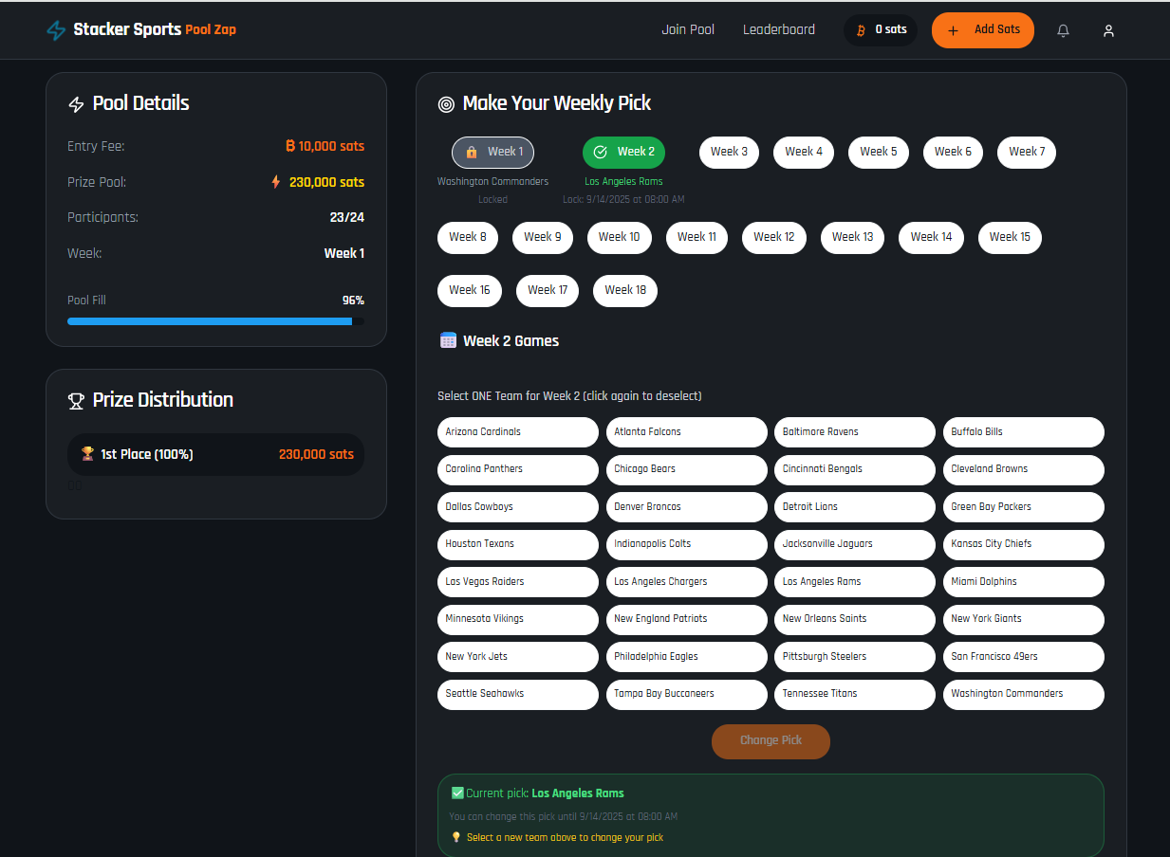Choose the Seattle Seahawks
The width and height of the screenshot is (1170, 857).
pos(518,694)
